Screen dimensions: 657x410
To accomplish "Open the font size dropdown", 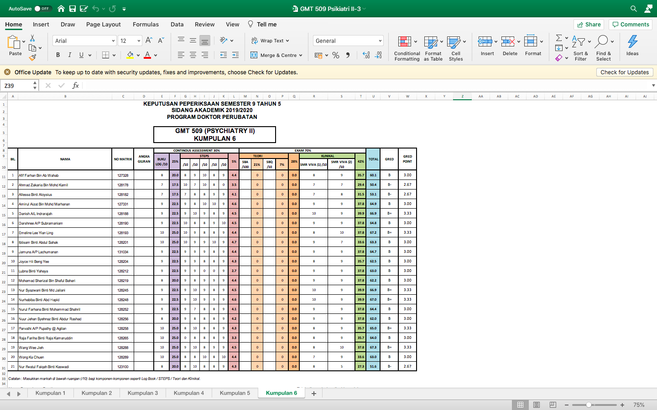I will pyautogui.click(x=139, y=41).
